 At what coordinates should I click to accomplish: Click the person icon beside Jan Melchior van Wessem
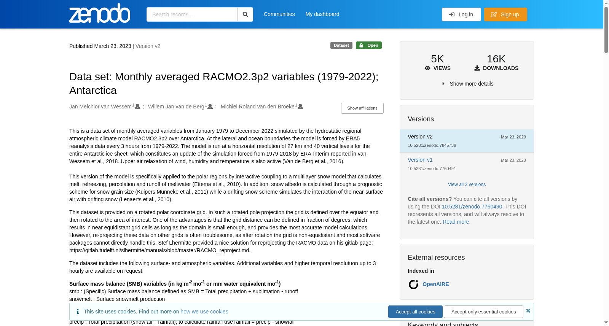pyautogui.click(x=138, y=107)
